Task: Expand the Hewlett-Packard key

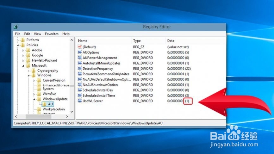Action: click(23, 61)
